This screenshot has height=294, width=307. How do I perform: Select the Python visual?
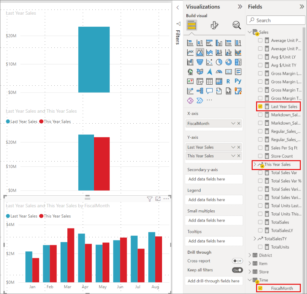pos(238,81)
